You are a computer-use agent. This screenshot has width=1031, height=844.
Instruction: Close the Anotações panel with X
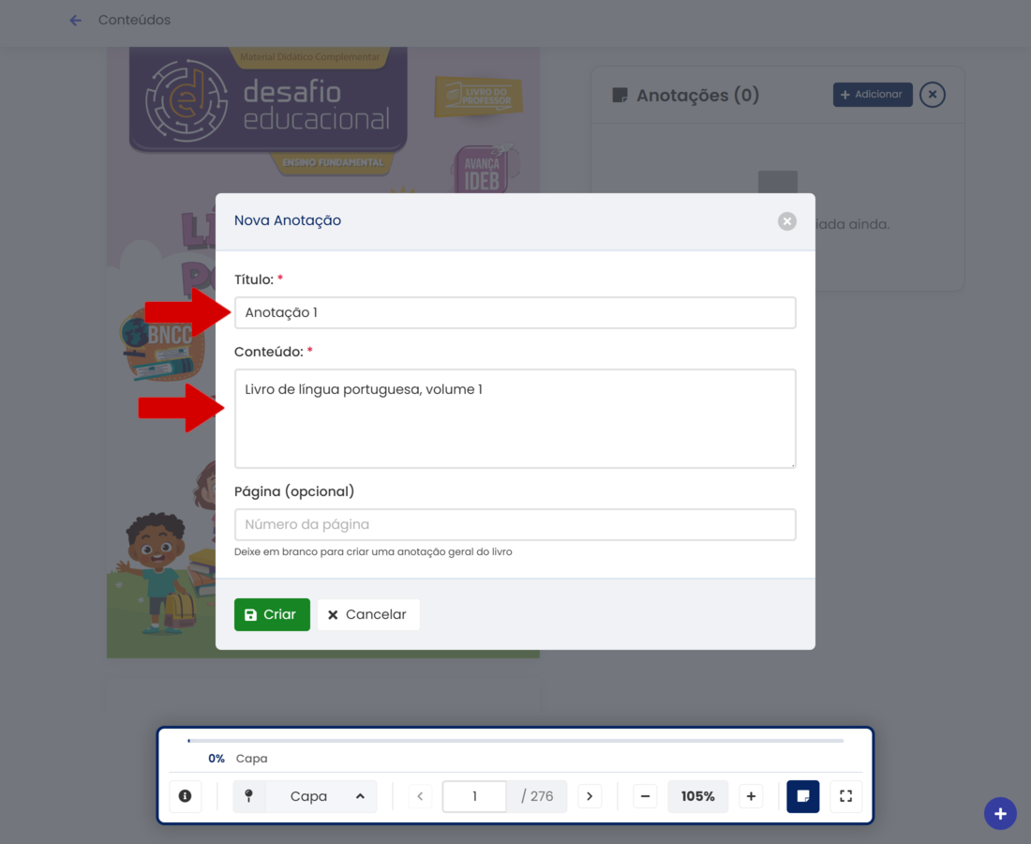click(x=932, y=95)
